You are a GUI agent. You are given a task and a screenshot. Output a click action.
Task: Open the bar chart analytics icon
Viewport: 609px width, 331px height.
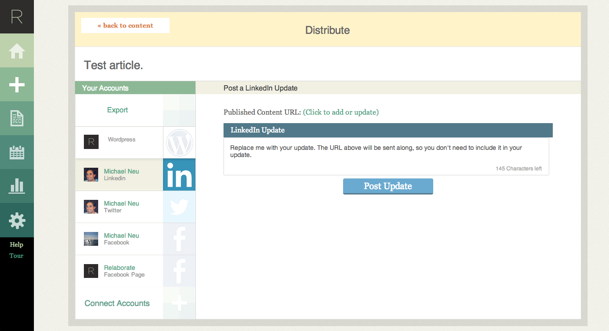17,186
